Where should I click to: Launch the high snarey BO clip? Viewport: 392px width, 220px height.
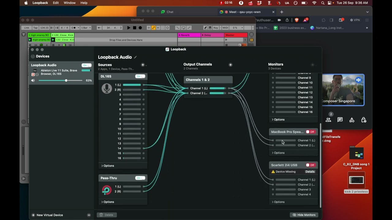(30, 40)
